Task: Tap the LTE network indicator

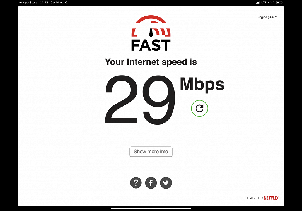Action: tap(264, 2)
